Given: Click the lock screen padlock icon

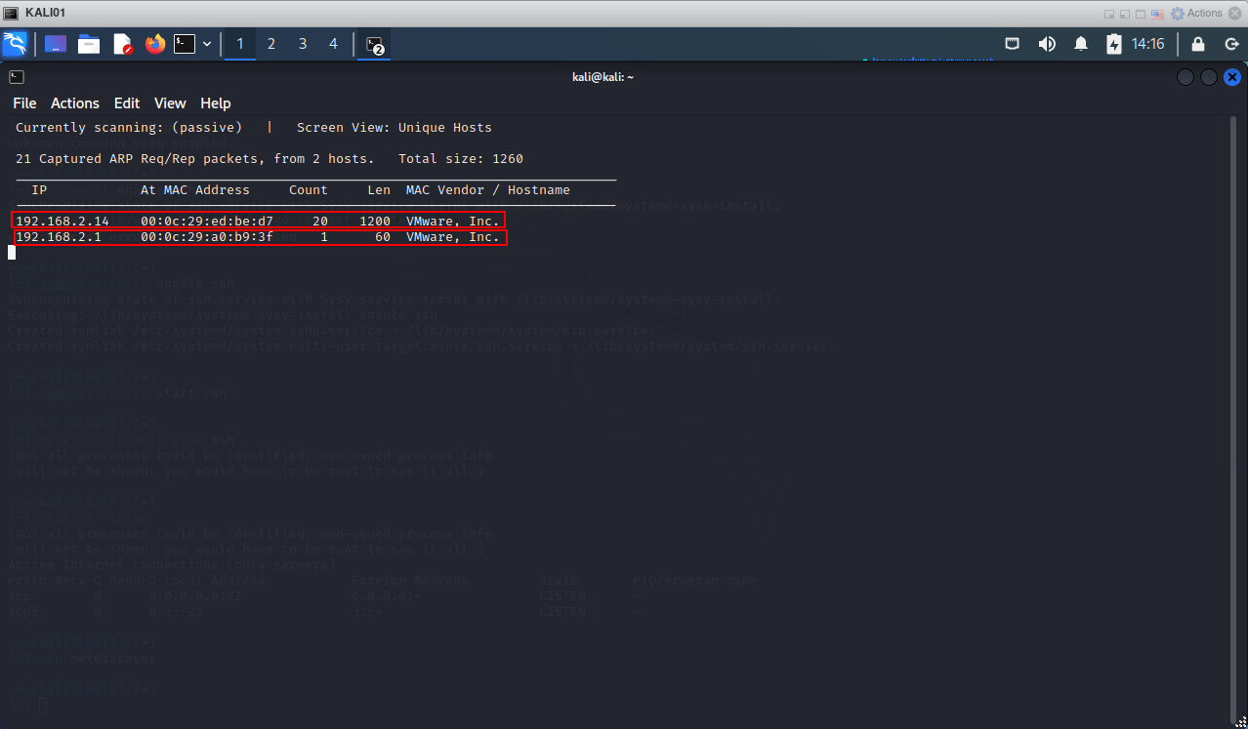Looking at the screenshot, I should [1198, 44].
